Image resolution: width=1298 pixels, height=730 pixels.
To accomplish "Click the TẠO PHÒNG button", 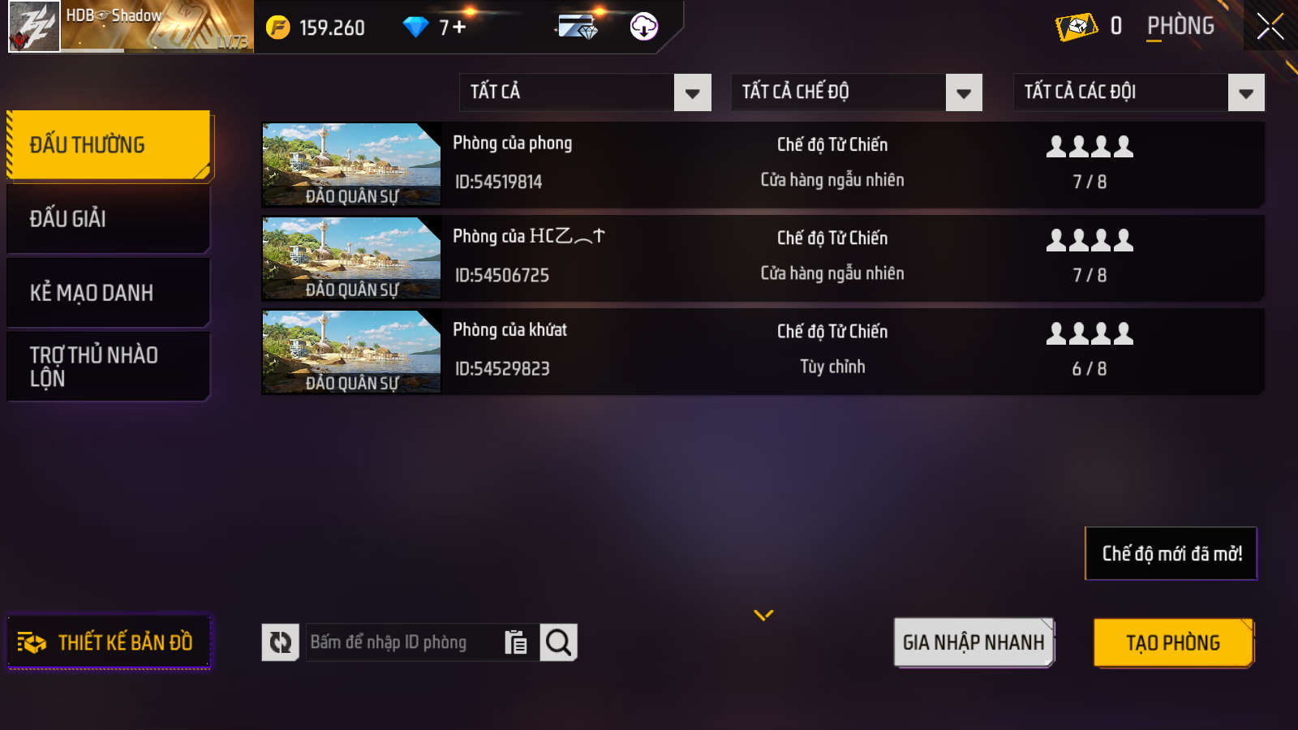I will pos(1173,642).
